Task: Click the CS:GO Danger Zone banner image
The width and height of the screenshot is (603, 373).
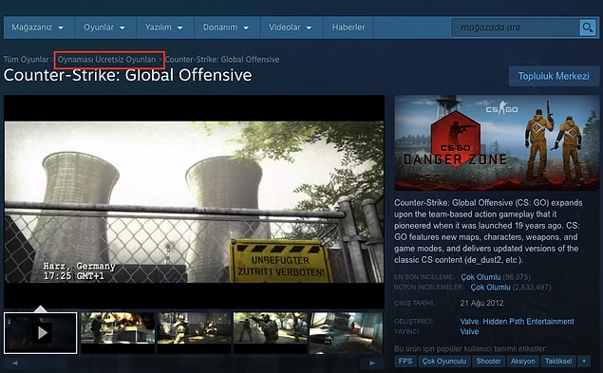Action: (x=497, y=142)
